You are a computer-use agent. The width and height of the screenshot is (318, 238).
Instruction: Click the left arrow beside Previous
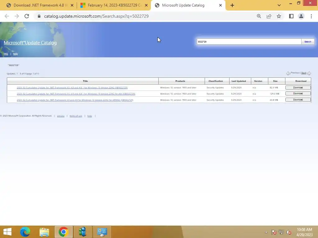point(288,73)
